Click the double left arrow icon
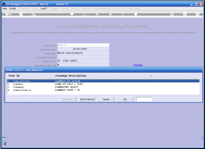 pyautogui.click(x=97, y=14)
